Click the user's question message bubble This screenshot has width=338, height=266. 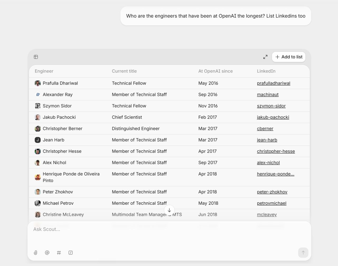216,16
